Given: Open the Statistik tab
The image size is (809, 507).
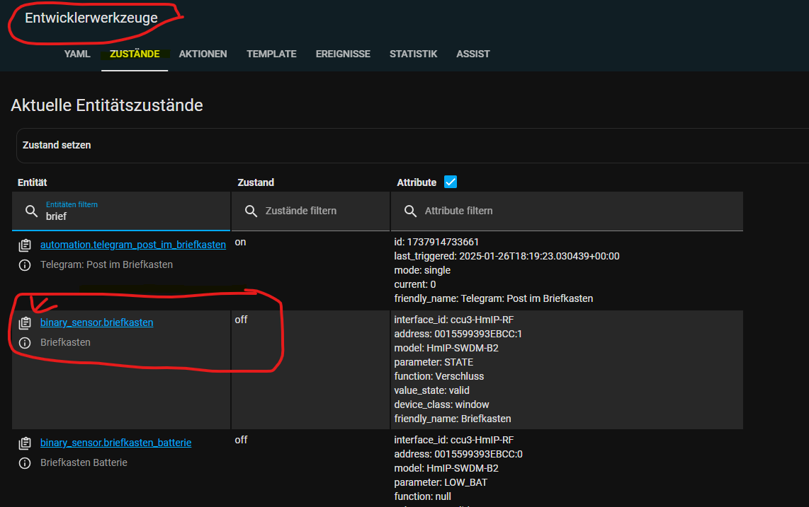Looking at the screenshot, I should [x=413, y=54].
